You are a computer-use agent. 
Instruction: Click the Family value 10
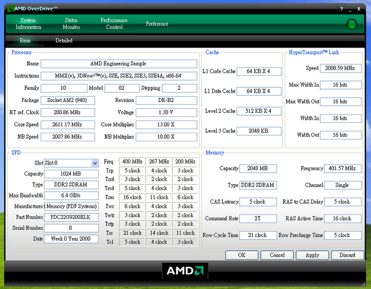64,88
